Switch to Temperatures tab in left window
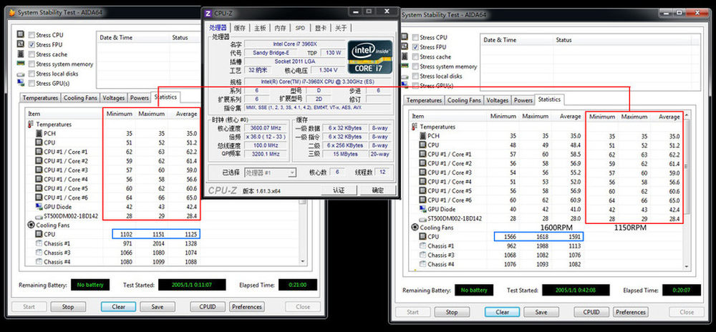Image resolution: width=716 pixels, height=332 pixels. [41, 97]
